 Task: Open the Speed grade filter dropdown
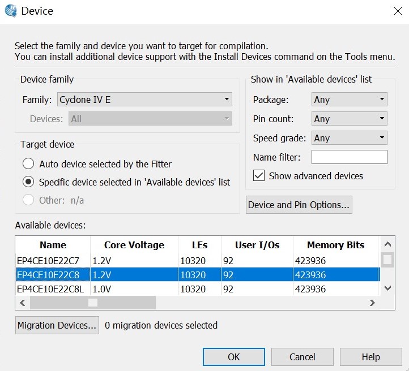350,138
